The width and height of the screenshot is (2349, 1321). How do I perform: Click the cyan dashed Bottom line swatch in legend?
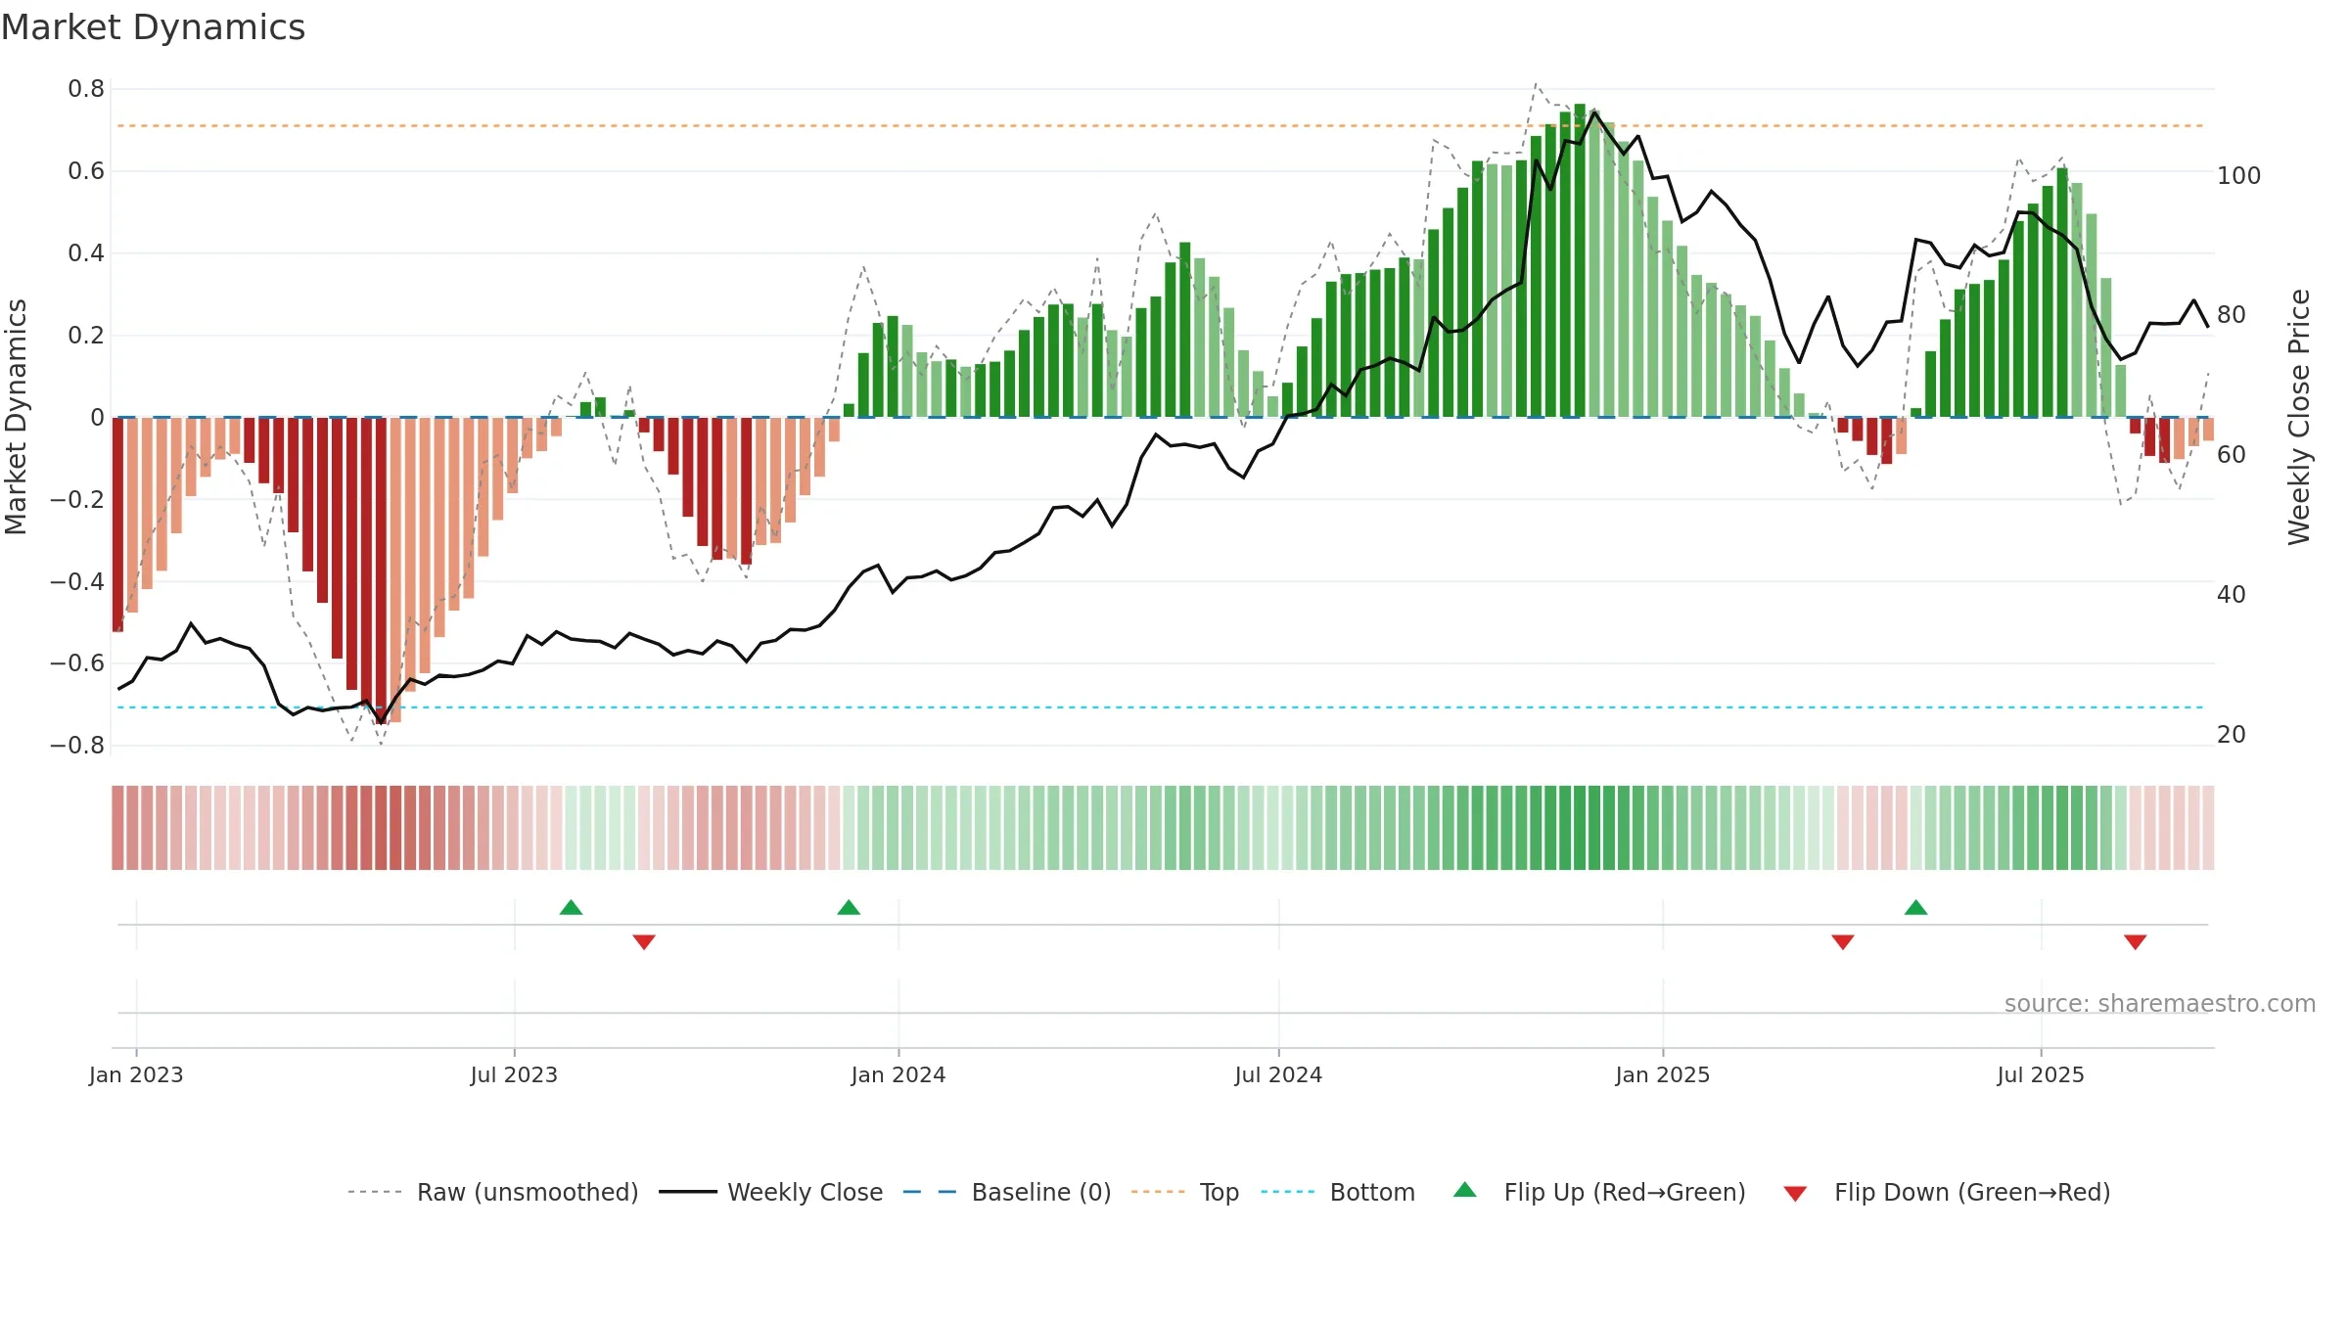point(1288,1192)
